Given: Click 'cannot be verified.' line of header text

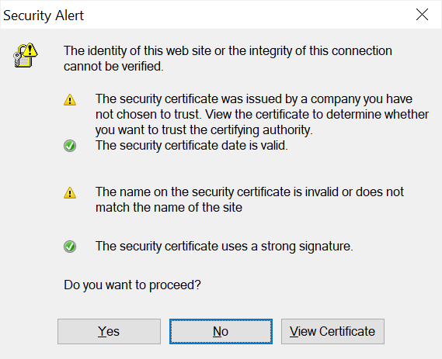Looking at the screenshot, I should (x=113, y=67).
